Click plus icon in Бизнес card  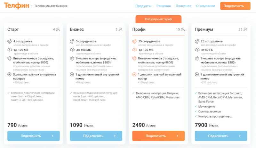click(x=72, y=75)
